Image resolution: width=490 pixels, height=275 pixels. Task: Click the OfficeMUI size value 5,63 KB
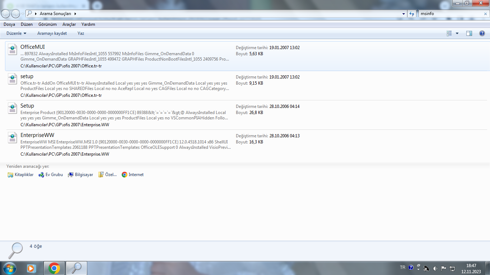click(256, 54)
